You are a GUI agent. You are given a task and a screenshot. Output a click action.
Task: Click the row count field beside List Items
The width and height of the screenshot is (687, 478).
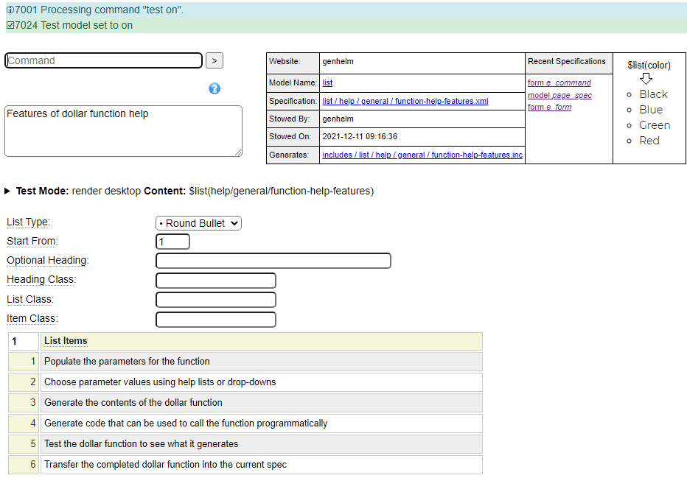click(x=23, y=341)
